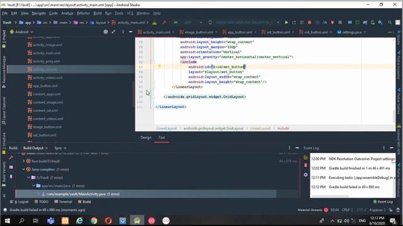Open Event Log settings gear icon
Viewport: 403px width, 226px height.
(305, 175)
